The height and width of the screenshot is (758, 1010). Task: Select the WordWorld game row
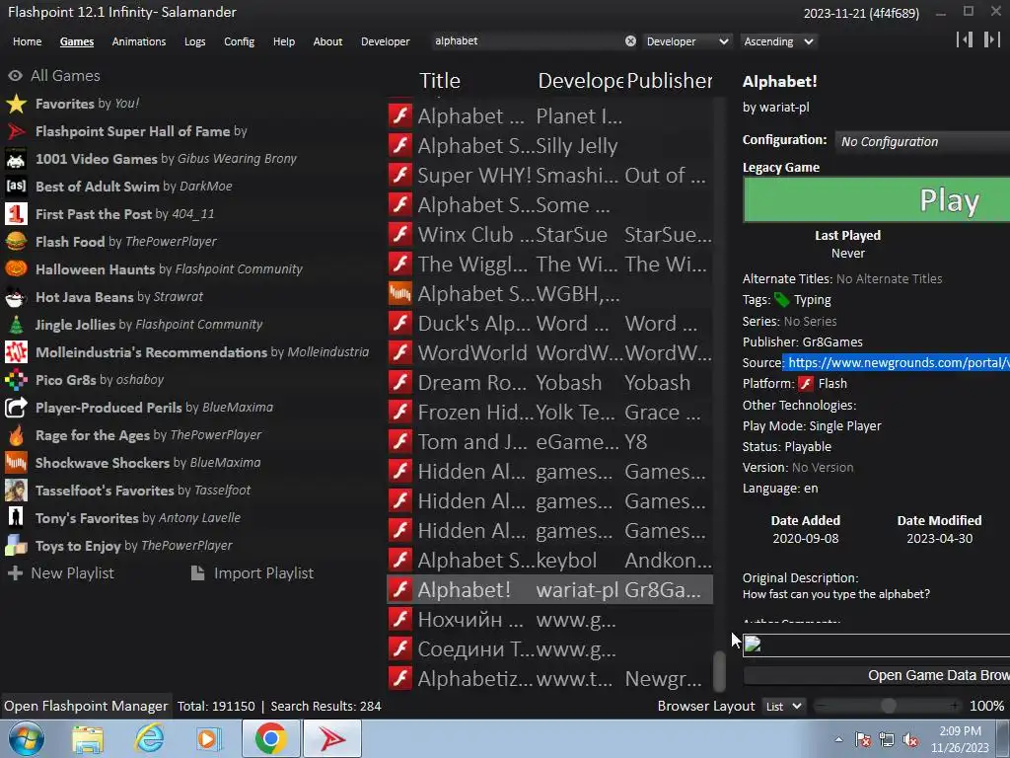[549, 353]
